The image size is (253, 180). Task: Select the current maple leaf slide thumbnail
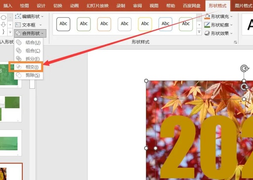click(x=11, y=172)
